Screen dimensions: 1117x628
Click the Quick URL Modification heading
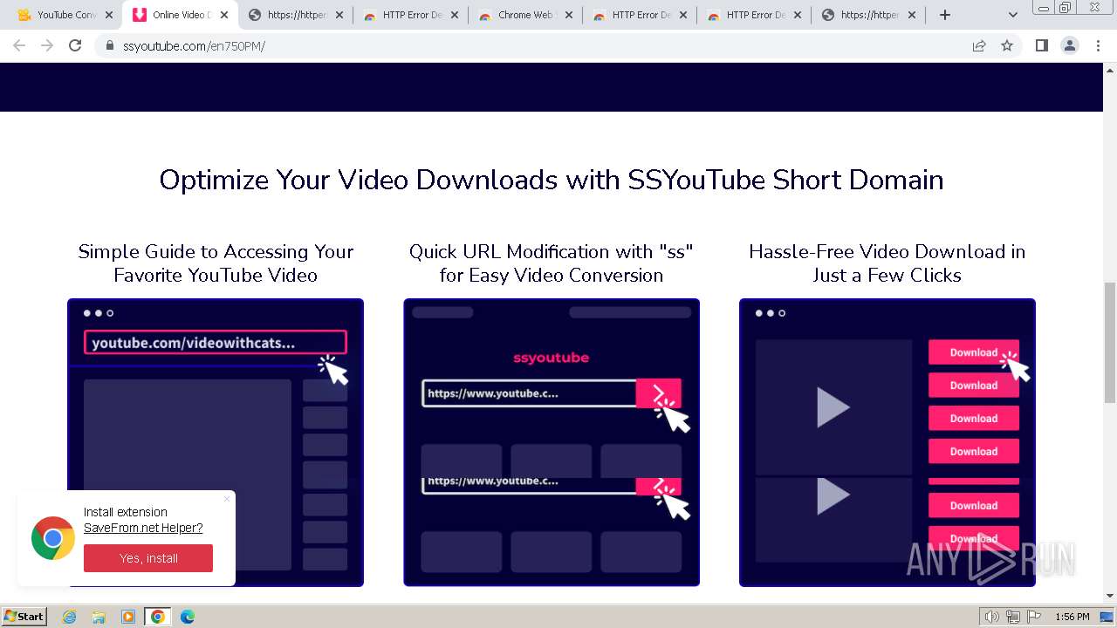pyautogui.click(x=552, y=263)
